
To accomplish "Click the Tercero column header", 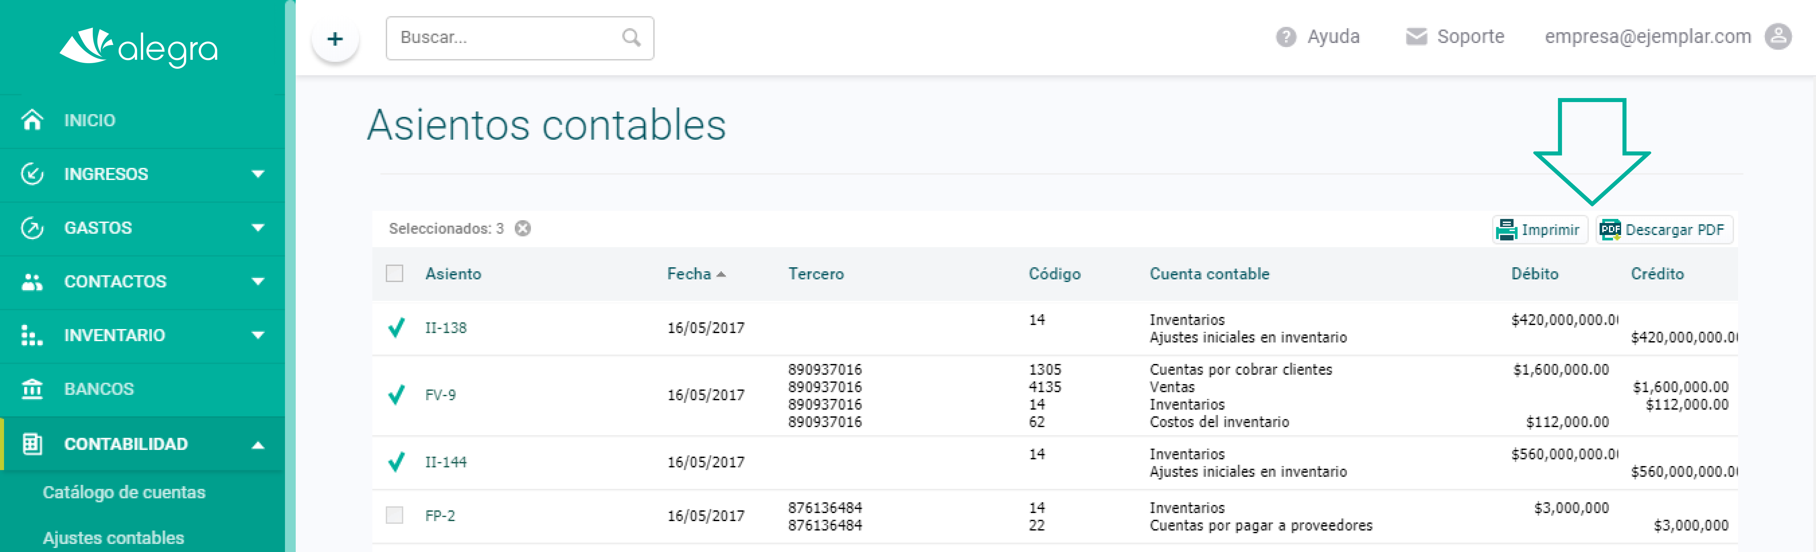I will tap(816, 274).
